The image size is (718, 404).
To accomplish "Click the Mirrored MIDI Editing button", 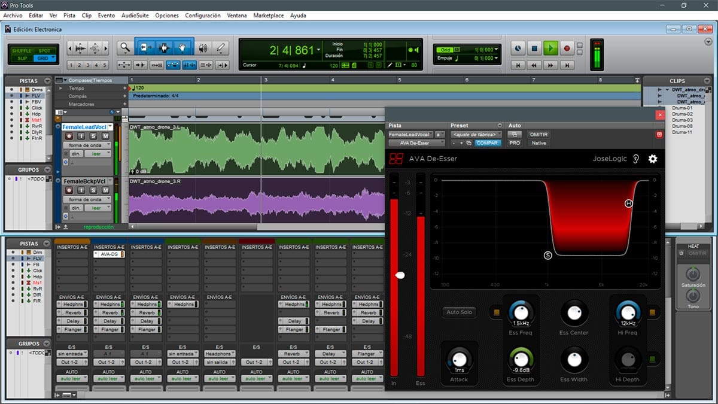I will 157,65.
